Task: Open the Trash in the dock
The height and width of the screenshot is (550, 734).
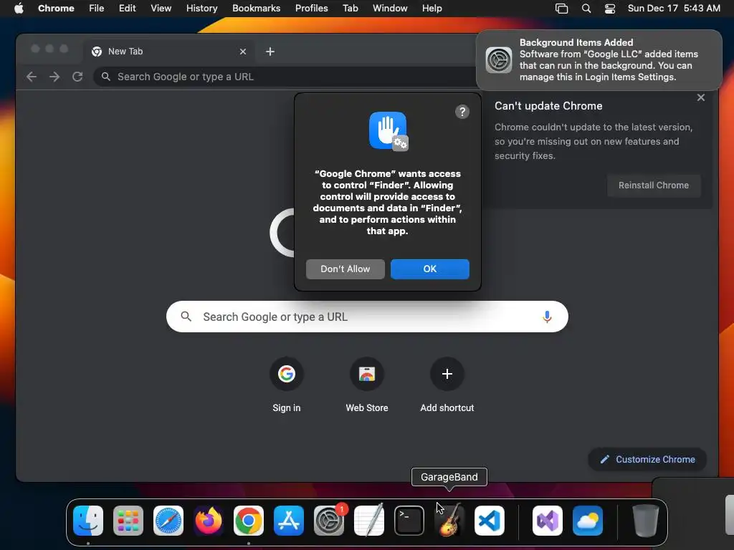Action: [x=646, y=521]
